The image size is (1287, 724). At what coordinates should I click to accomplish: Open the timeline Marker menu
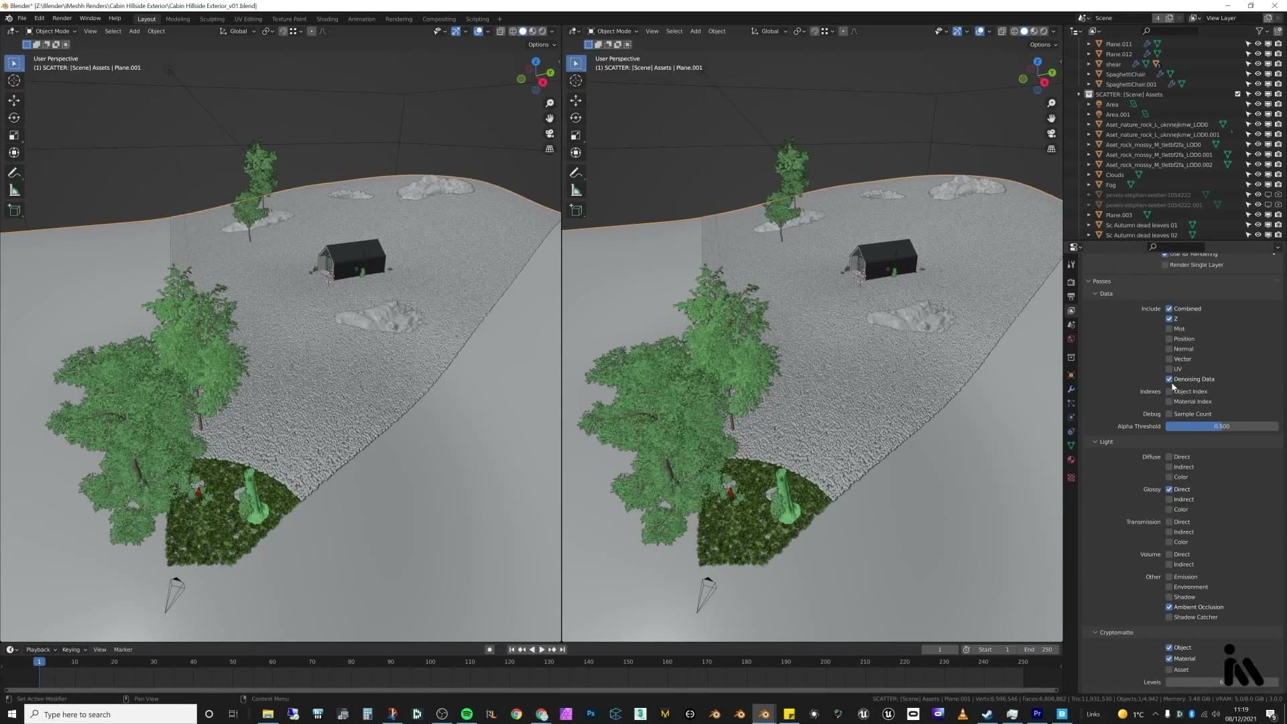[123, 650]
